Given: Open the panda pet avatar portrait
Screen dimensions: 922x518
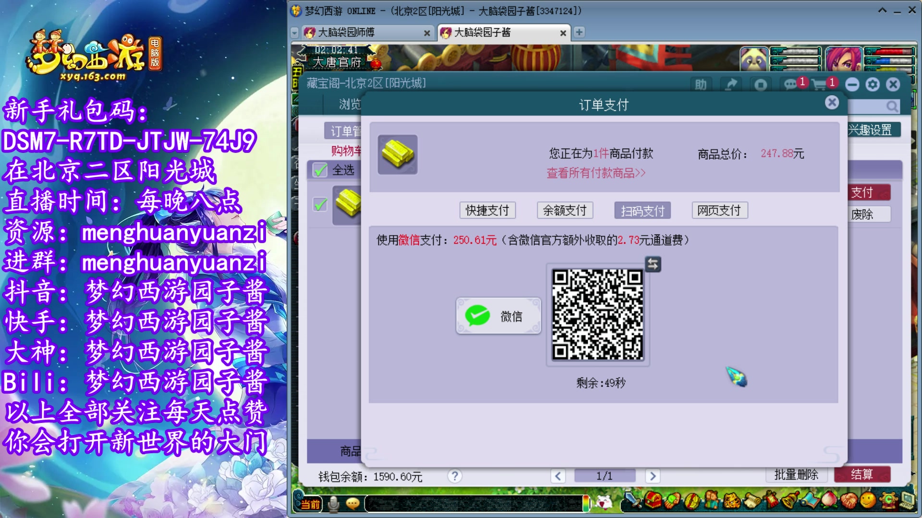Looking at the screenshot, I should pos(753,59).
